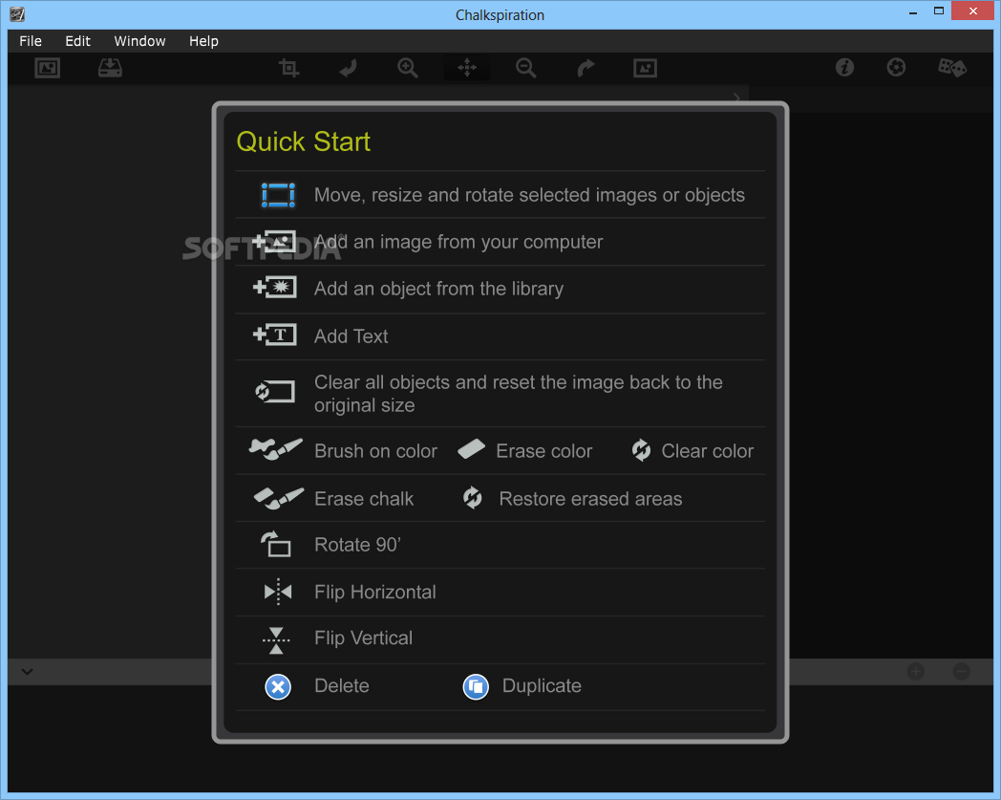Click the 'Brush on color' label
This screenshot has width=1001, height=800.
(x=376, y=451)
